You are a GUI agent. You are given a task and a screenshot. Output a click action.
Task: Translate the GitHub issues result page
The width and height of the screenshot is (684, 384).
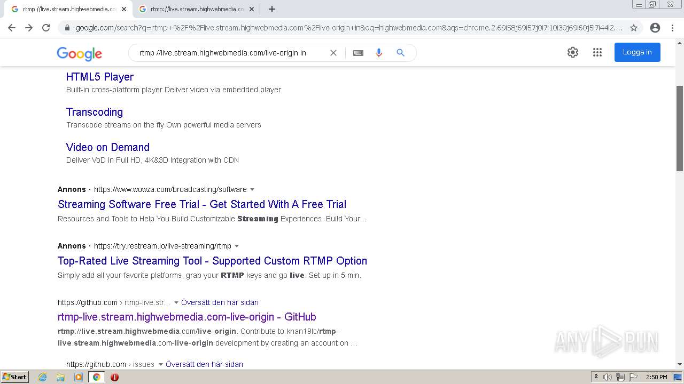coord(204,364)
